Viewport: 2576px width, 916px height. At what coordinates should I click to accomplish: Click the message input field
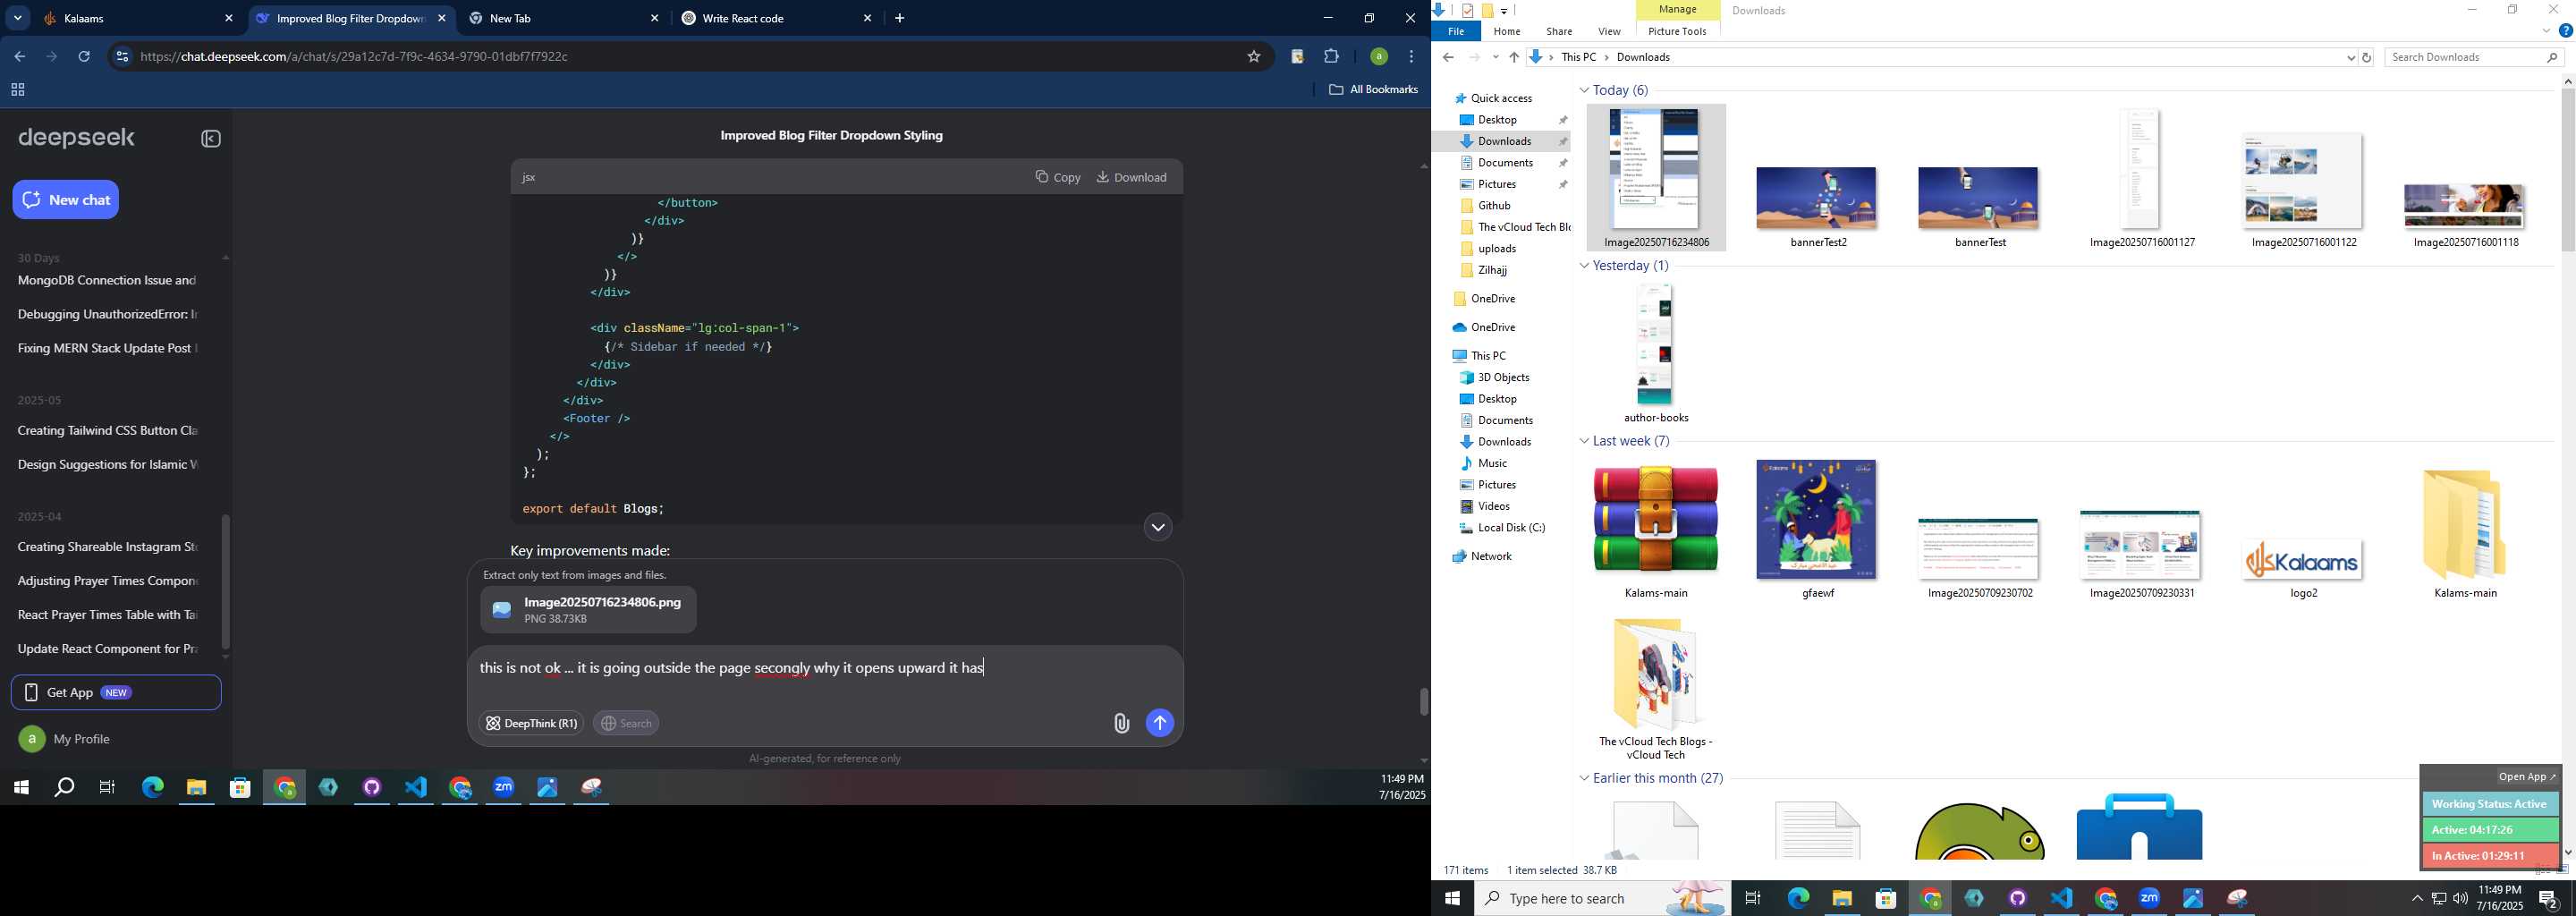[x=825, y=668]
